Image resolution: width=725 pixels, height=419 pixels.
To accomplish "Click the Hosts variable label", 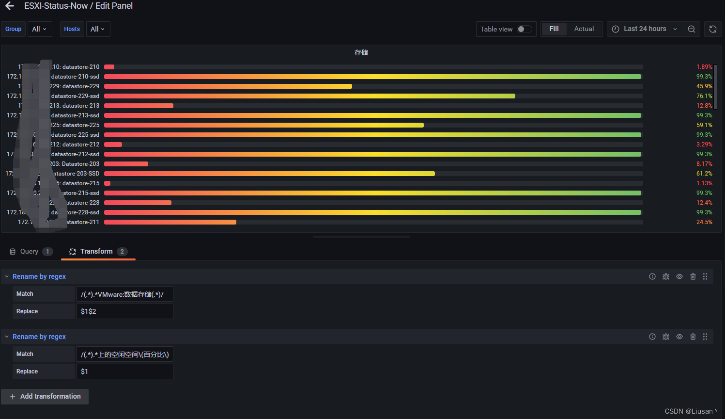I will (72, 29).
